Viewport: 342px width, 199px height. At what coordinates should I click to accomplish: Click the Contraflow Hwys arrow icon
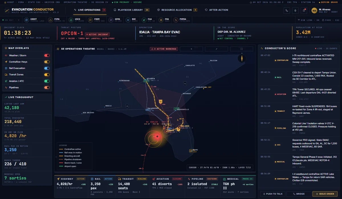(6, 62)
